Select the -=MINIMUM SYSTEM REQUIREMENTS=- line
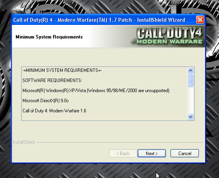 [62, 70]
